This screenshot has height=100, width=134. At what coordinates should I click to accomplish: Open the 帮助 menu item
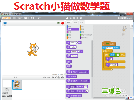click(x=32, y=18)
